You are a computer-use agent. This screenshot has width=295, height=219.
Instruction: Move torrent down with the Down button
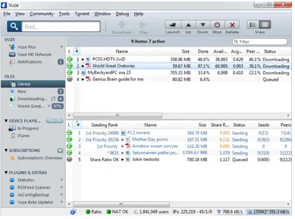[202, 25]
